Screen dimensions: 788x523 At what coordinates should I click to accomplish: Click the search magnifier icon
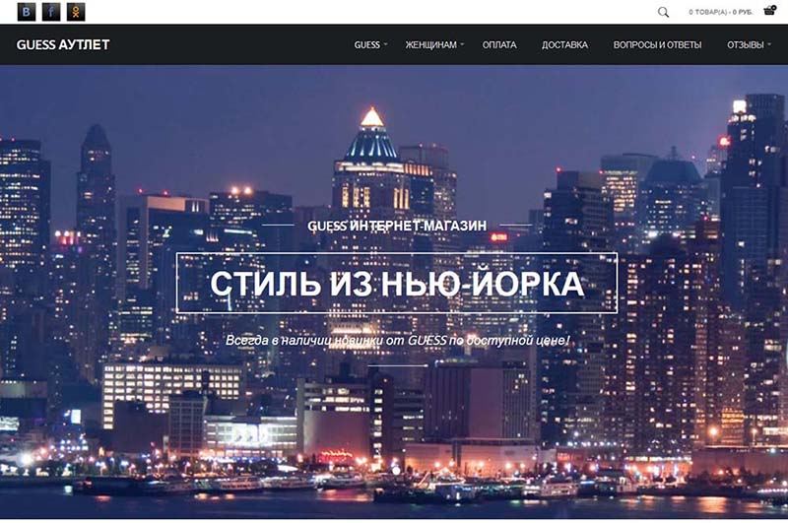click(663, 12)
